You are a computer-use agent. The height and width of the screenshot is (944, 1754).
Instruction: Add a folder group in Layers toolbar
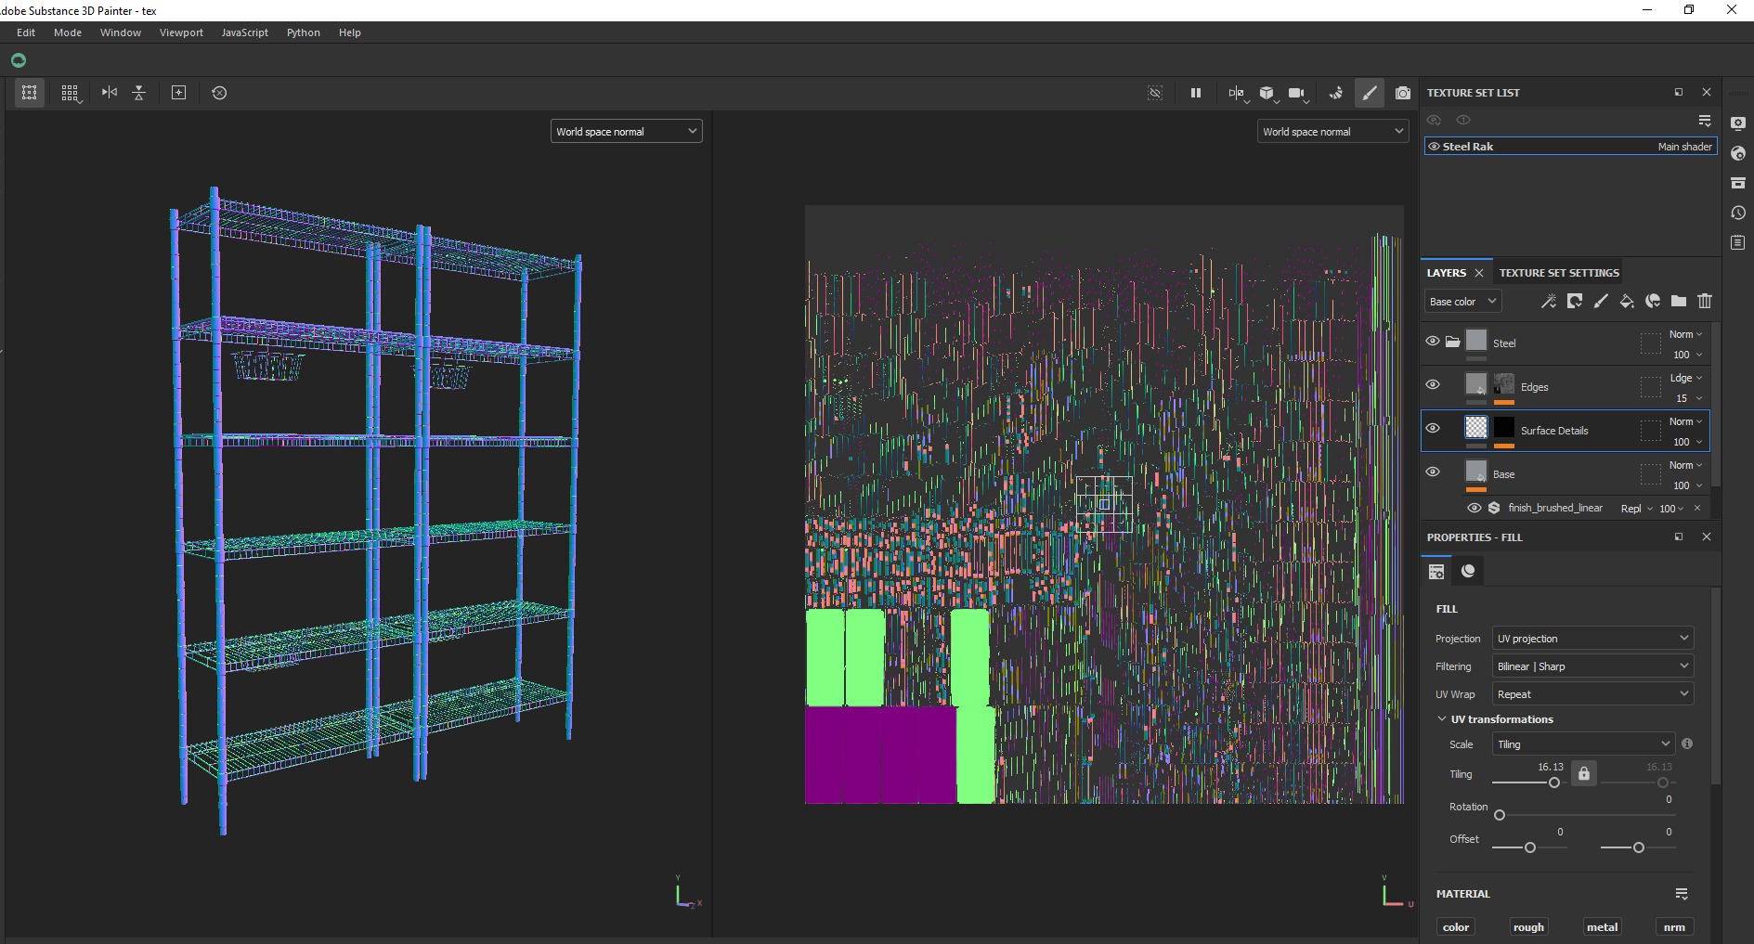1679,301
